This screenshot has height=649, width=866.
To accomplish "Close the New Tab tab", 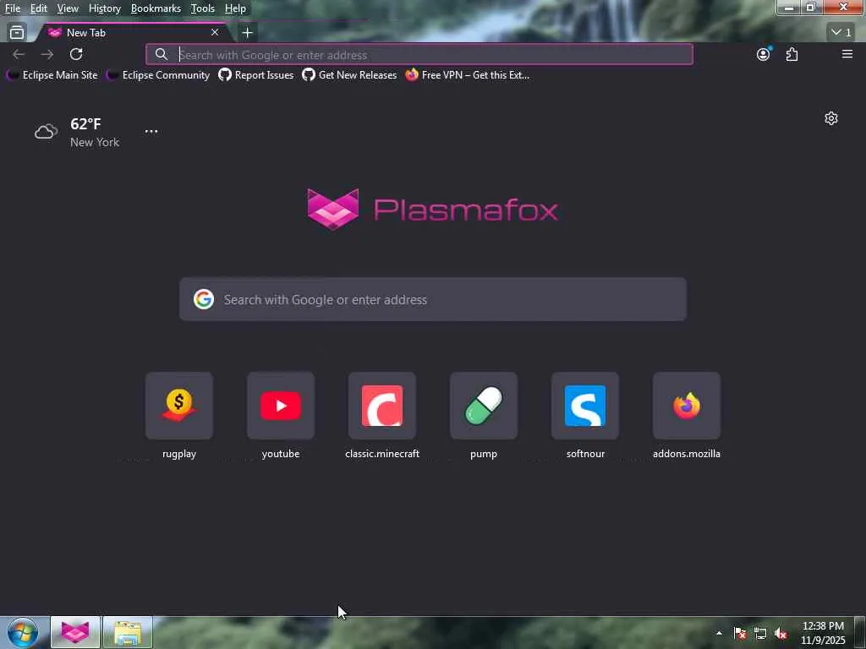I will 215,33.
